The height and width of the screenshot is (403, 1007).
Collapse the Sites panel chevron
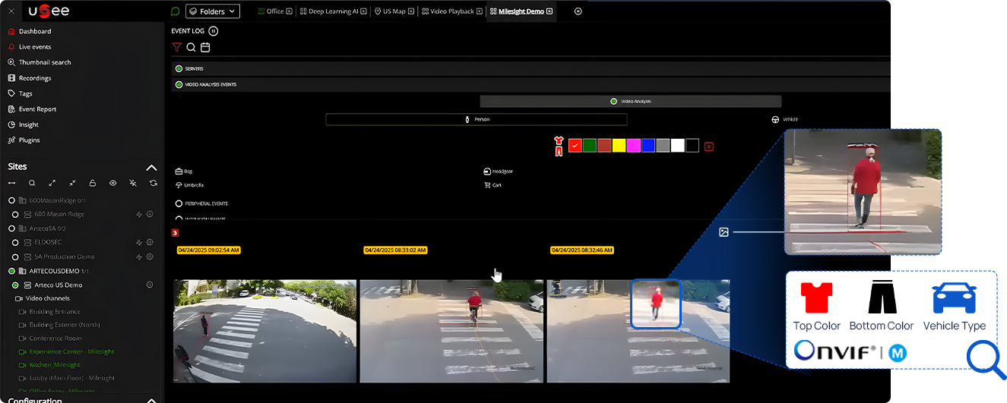[x=151, y=167]
